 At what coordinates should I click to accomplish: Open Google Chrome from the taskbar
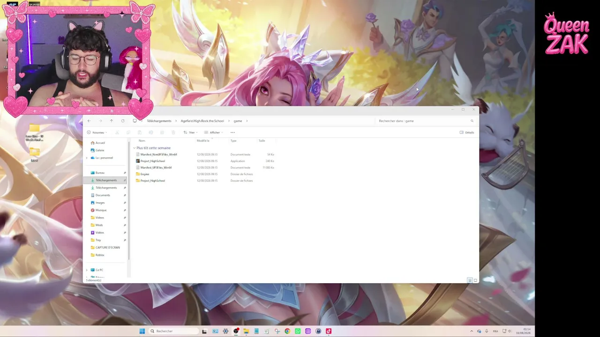pyautogui.click(x=287, y=331)
